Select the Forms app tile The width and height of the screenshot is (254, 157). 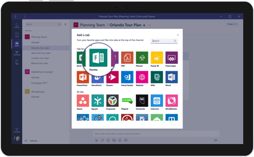pos(98,58)
